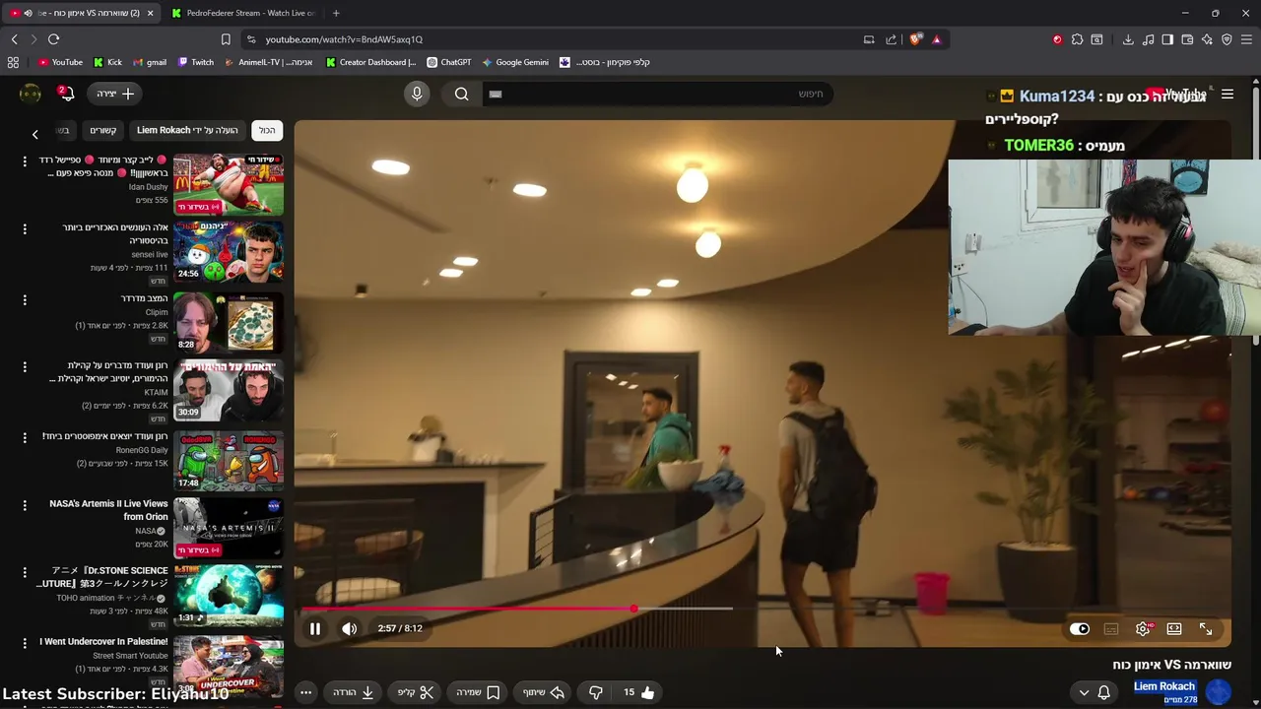Open the ChatGPT bookmark
Image resolution: width=1261 pixels, height=709 pixels.
click(449, 62)
